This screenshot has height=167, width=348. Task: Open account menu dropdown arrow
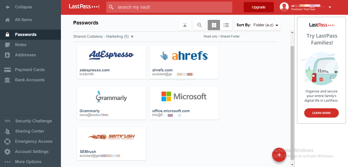click(x=330, y=7)
